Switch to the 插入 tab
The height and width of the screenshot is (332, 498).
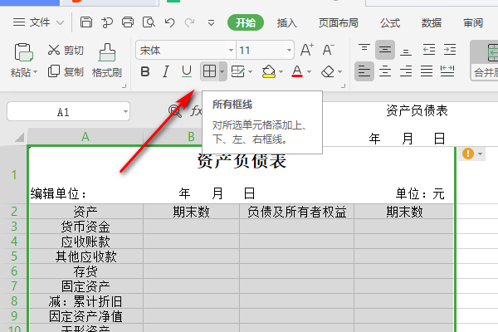tap(287, 22)
